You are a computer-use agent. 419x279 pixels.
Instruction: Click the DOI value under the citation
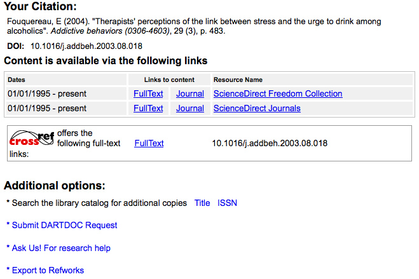tap(86, 46)
